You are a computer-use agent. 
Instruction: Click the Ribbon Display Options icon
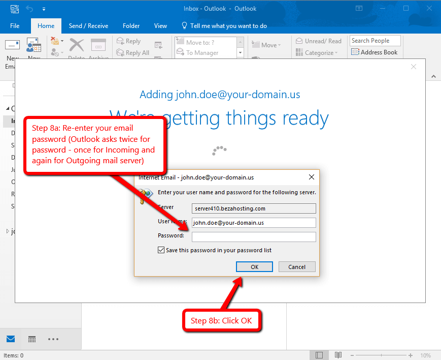pyautogui.click(x=359, y=8)
